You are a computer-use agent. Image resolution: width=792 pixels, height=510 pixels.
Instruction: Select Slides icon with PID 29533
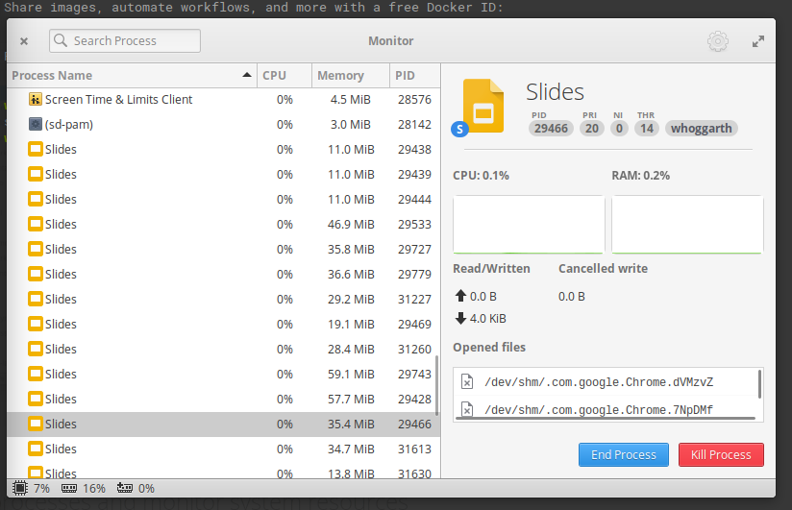point(36,224)
